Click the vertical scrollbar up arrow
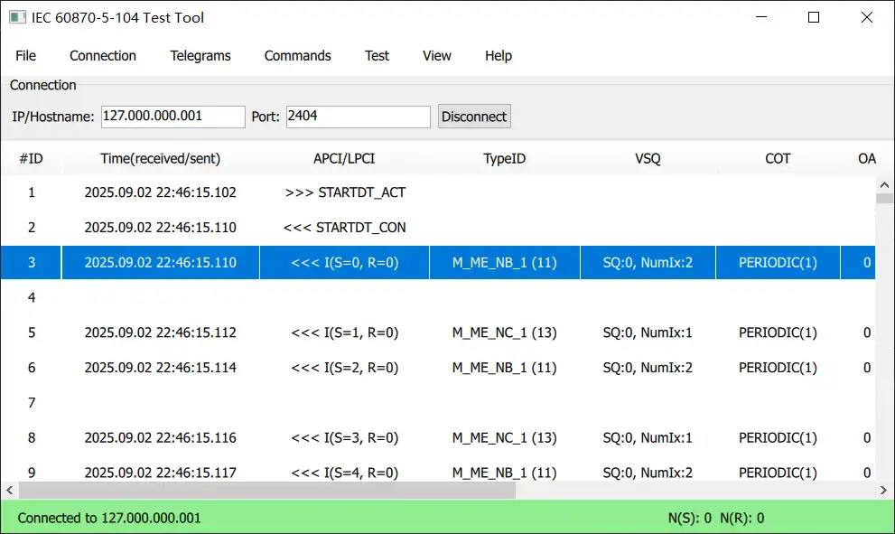The height and width of the screenshot is (534, 895). pyautogui.click(x=885, y=185)
